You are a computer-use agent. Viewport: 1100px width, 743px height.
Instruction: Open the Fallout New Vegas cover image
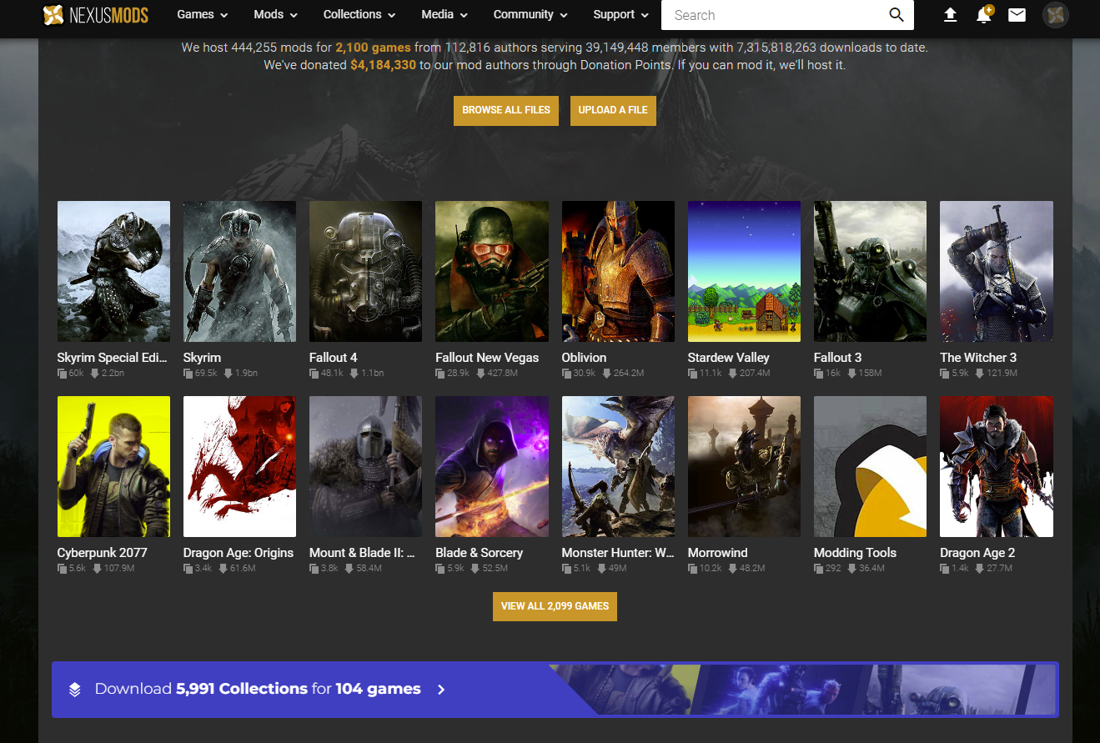[492, 271]
